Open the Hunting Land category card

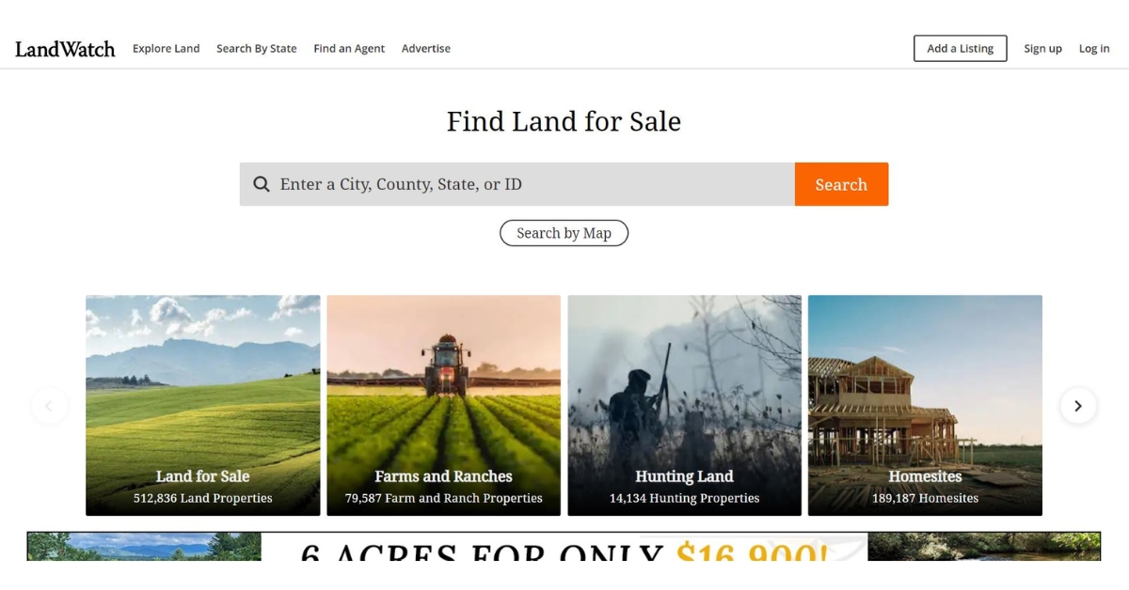[685, 406]
